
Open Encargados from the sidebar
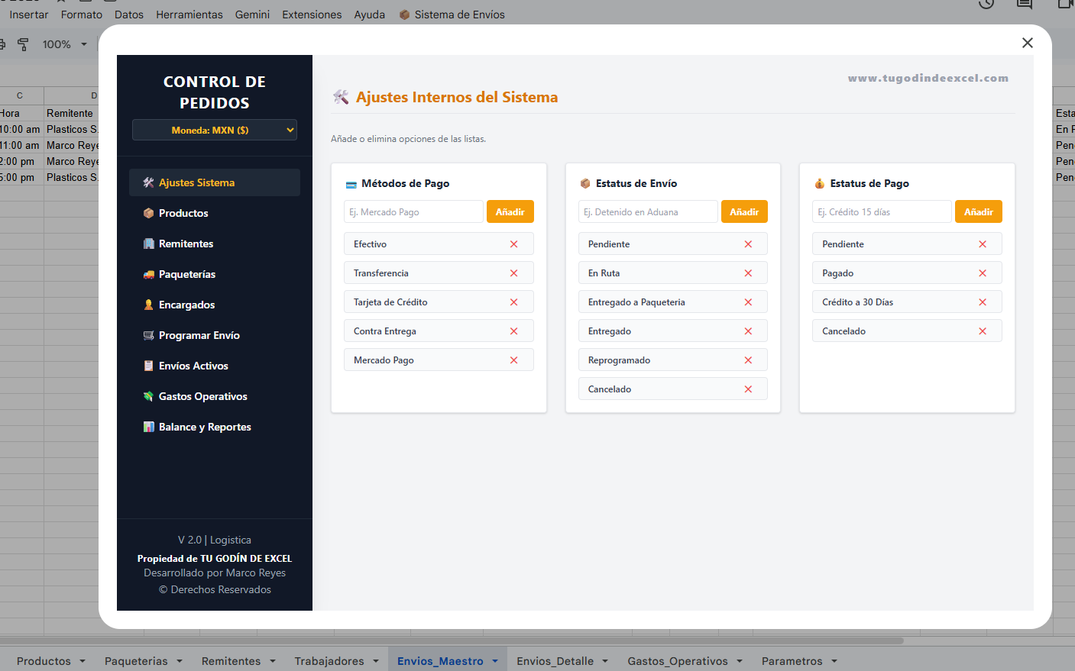pyautogui.click(x=215, y=305)
